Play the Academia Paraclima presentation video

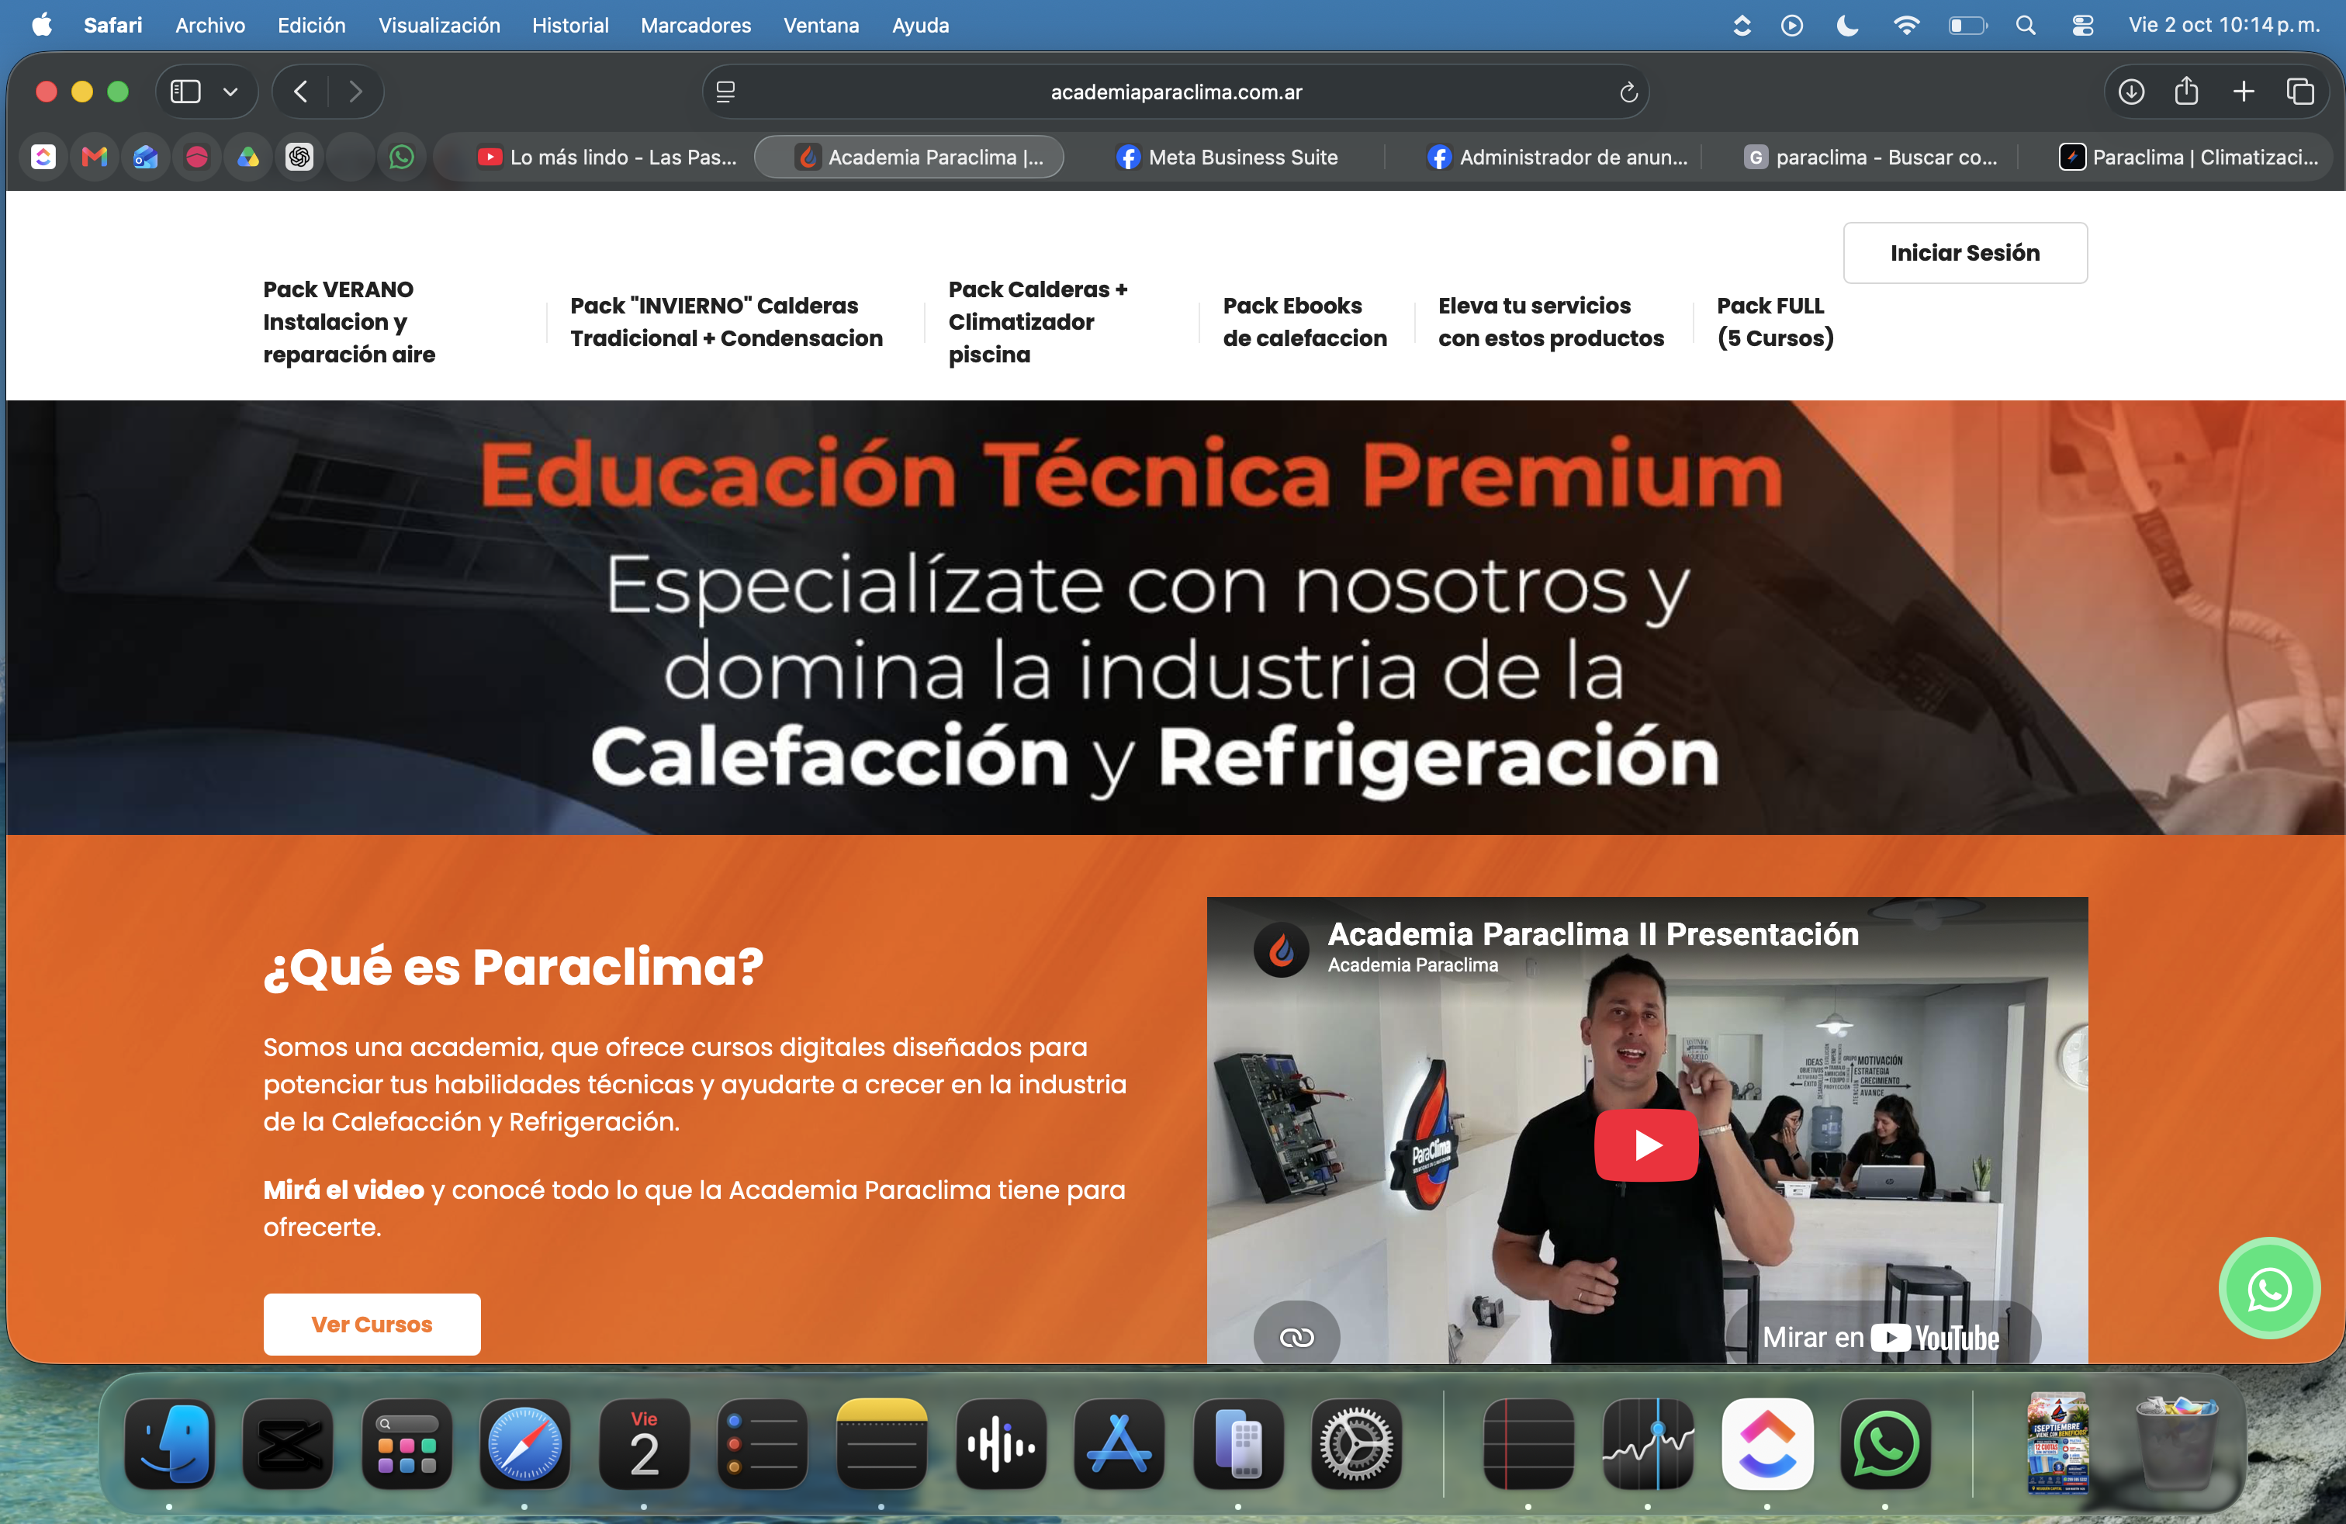click(x=1646, y=1145)
